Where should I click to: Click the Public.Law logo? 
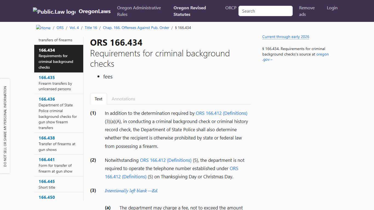pos(54,11)
